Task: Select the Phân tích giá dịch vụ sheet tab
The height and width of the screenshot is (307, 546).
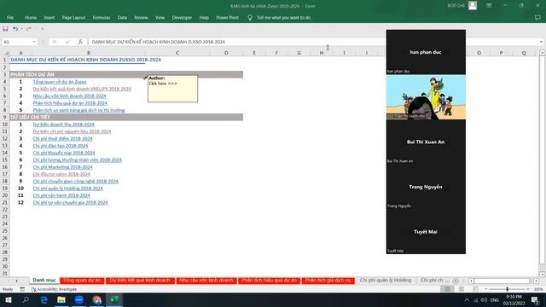Action: click(328, 281)
